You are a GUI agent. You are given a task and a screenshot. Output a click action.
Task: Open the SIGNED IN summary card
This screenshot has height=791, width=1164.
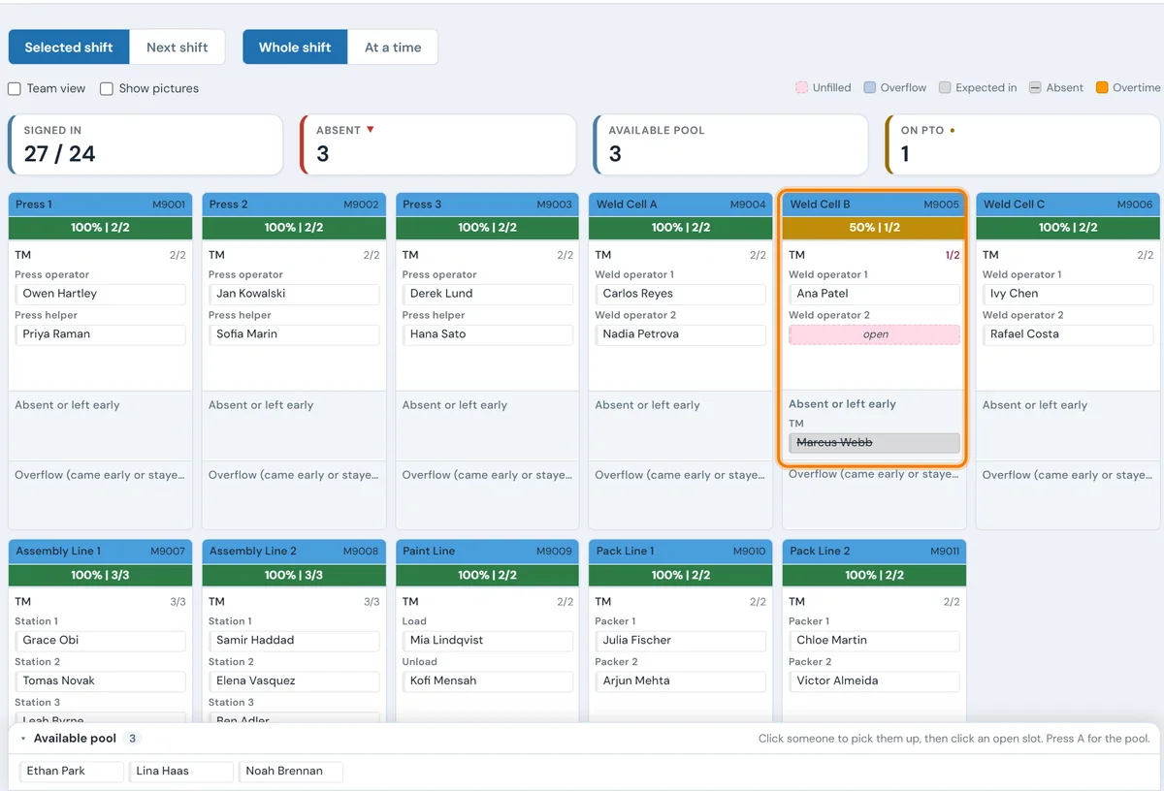click(x=145, y=144)
